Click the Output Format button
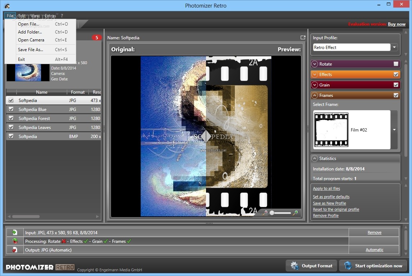Viewport: 412px width, 276px height. 312,266
